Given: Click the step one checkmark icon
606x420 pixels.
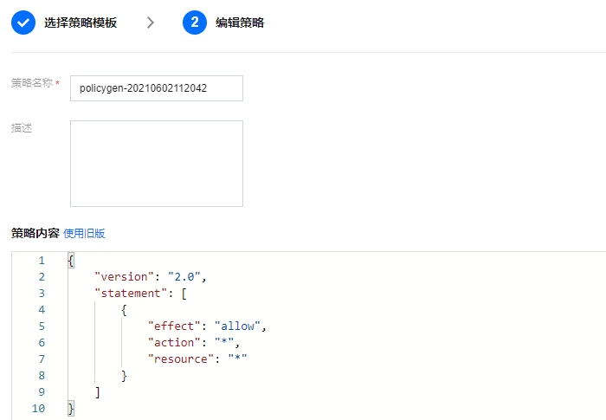Looking at the screenshot, I should click(23, 23).
